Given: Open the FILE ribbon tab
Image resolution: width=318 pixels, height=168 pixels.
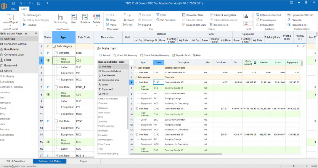Looking at the screenshot, I should click(x=14, y=9).
